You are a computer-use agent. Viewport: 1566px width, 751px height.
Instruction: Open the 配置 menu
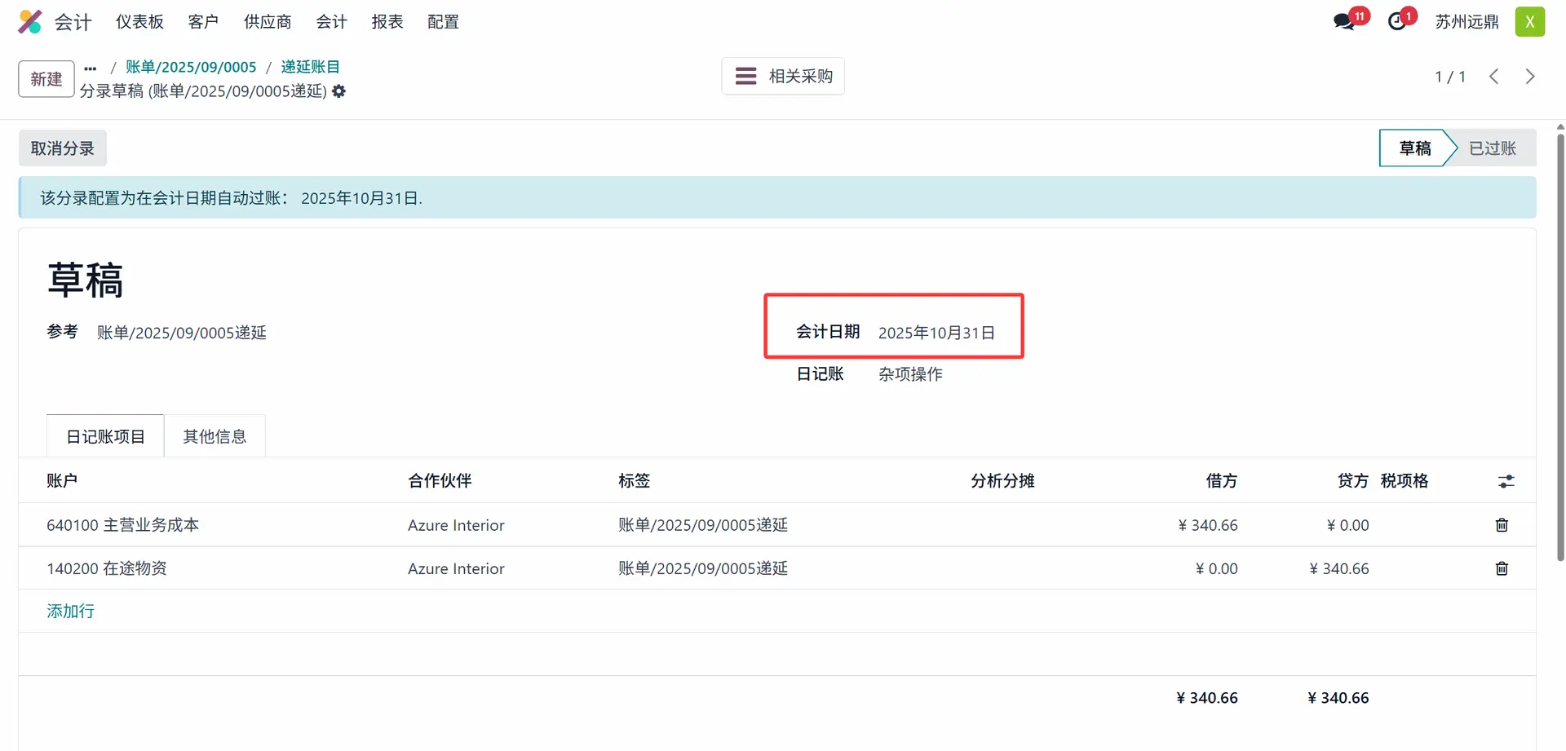(443, 22)
